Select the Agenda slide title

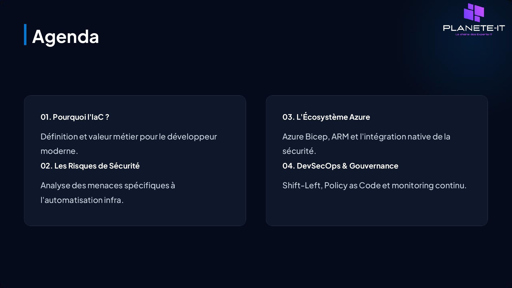65,36
